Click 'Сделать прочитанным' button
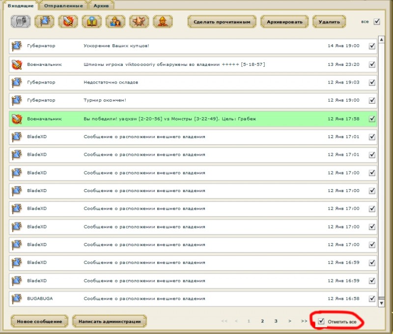The image size is (393, 334). (222, 22)
